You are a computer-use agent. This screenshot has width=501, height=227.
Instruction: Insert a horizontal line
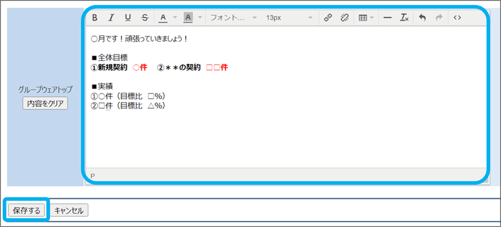click(387, 18)
